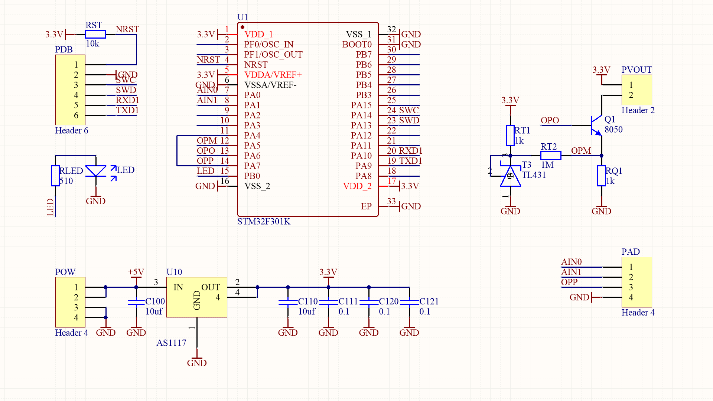Image resolution: width=713 pixels, height=401 pixels.
Task: Select the OPP net label at PAD header
Action: pyautogui.click(x=569, y=282)
